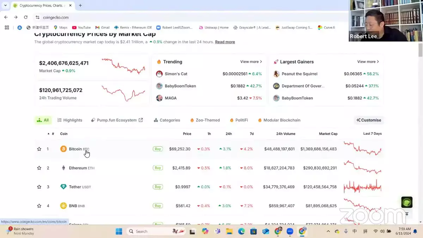Switch to the Categories tab
This screenshot has width=423, height=238.
[x=167, y=120]
